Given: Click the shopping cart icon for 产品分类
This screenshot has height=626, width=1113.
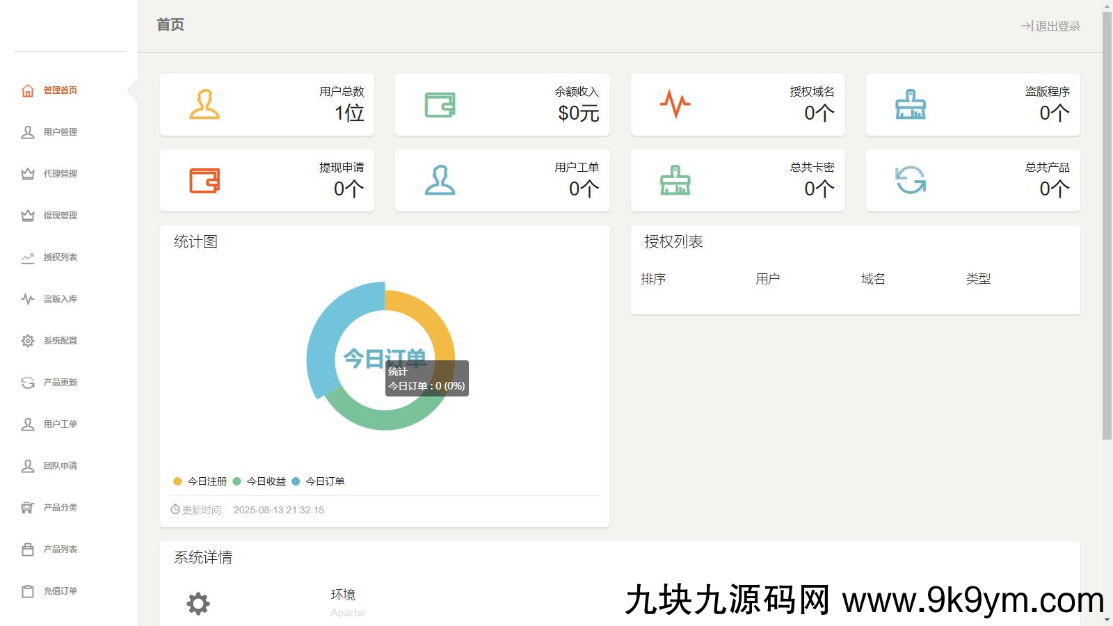Looking at the screenshot, I should coord(28,508).
